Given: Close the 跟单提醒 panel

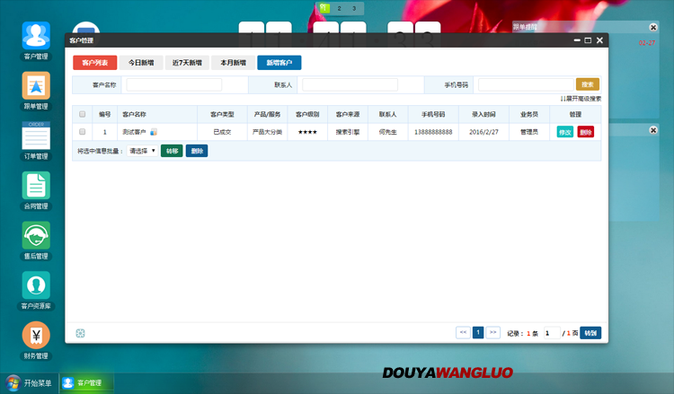Looking at the screenshot, I should [x=653, y=28].
